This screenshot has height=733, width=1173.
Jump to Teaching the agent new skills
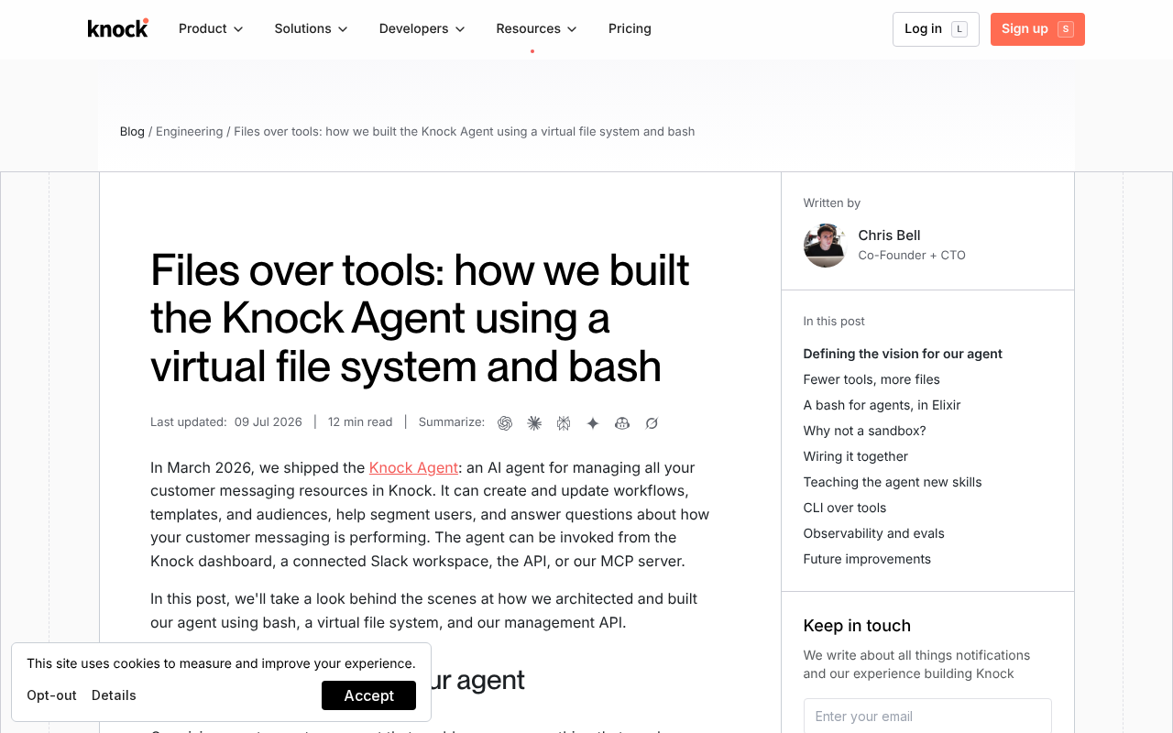[893, 482]
